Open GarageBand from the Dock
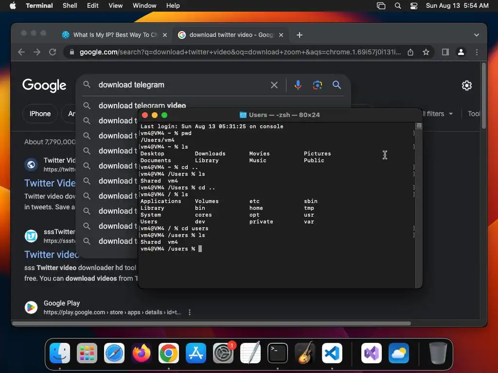Image resolution: width=498 pixels, height=373 pixels. pos(304,353)
